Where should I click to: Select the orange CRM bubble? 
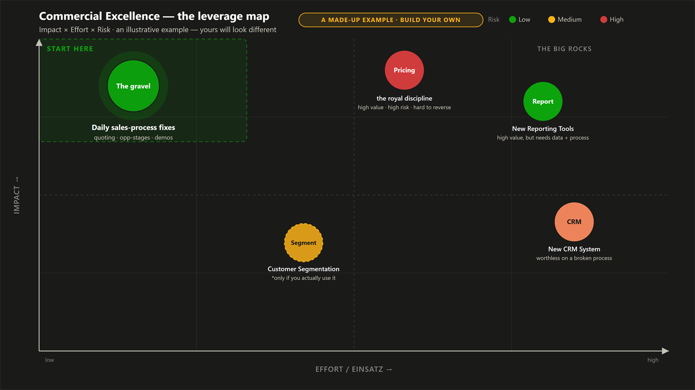pyautogui.click(x=574, y=222)
